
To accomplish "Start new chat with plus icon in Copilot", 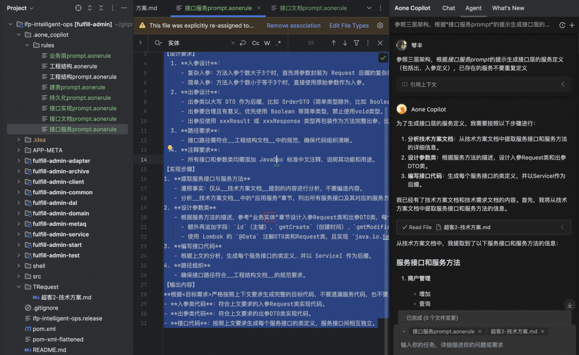I will [x=571, y=25].
